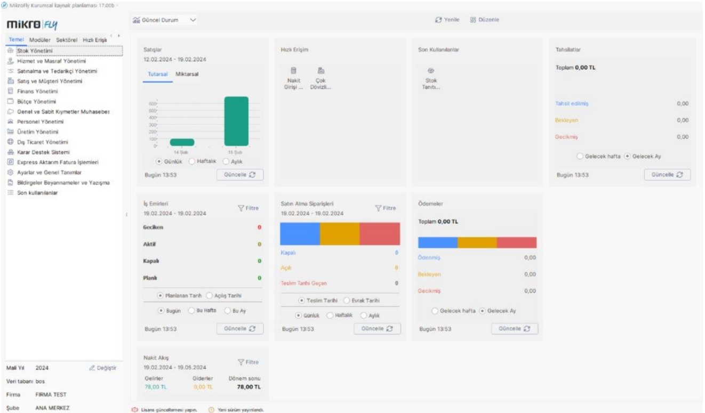Switch to Sektörel sidebar tab

click(67, 40)
